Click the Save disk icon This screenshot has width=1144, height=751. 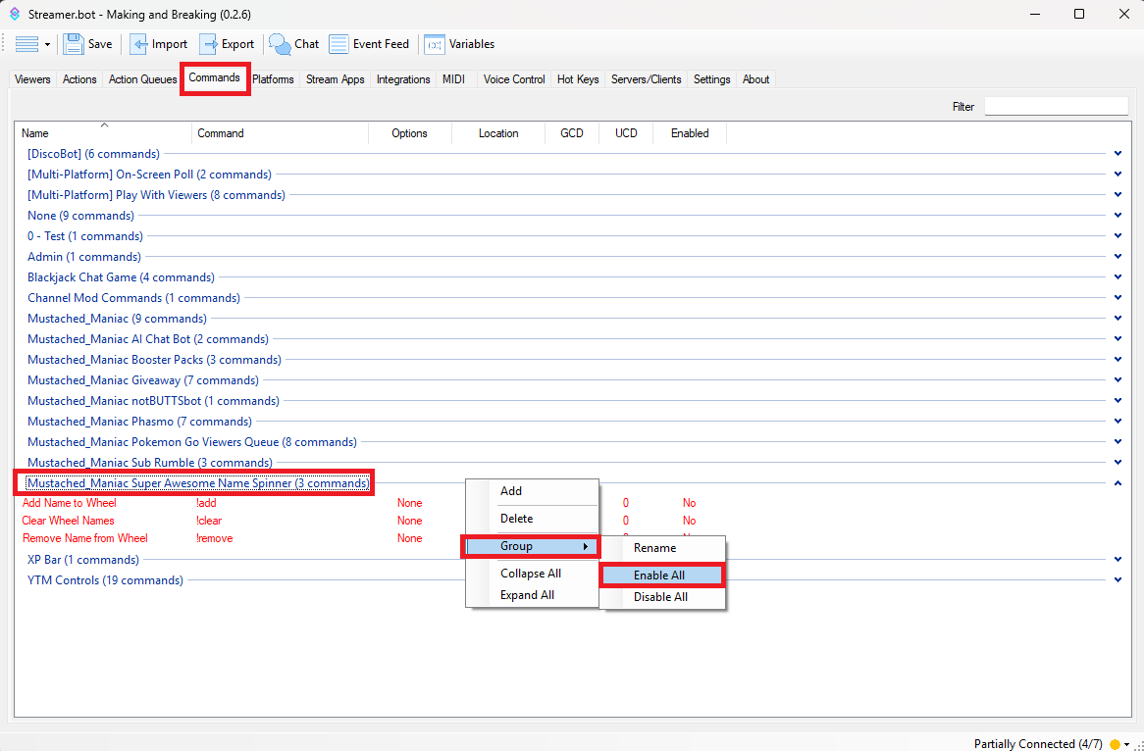tap(74, 44)
